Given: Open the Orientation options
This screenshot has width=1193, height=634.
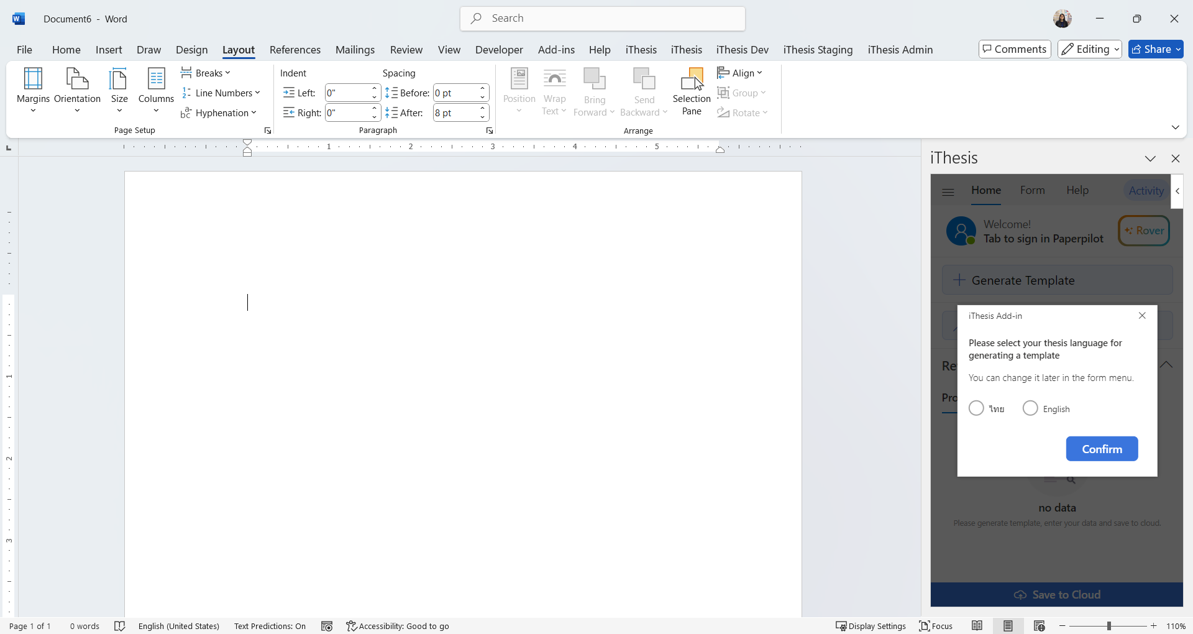Looking at the screenshot, I should tap(77, 91).
